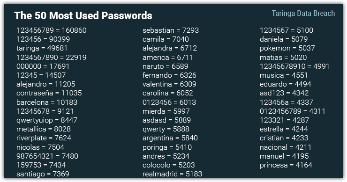347x182 pixels.
Task: Click the princesa = 4164 entry
Action: [286, 165]
